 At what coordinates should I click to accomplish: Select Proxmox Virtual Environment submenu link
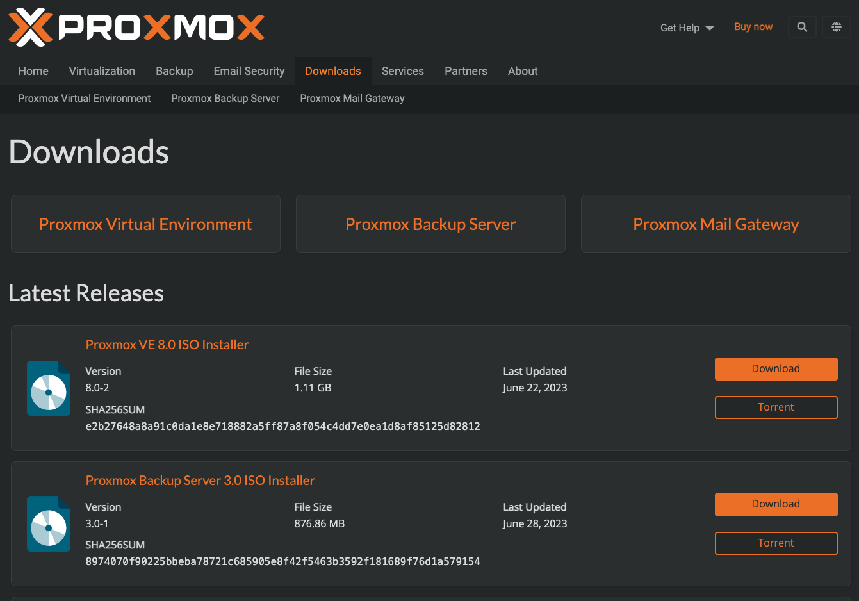pyautogui.click(x=85, y=99)
